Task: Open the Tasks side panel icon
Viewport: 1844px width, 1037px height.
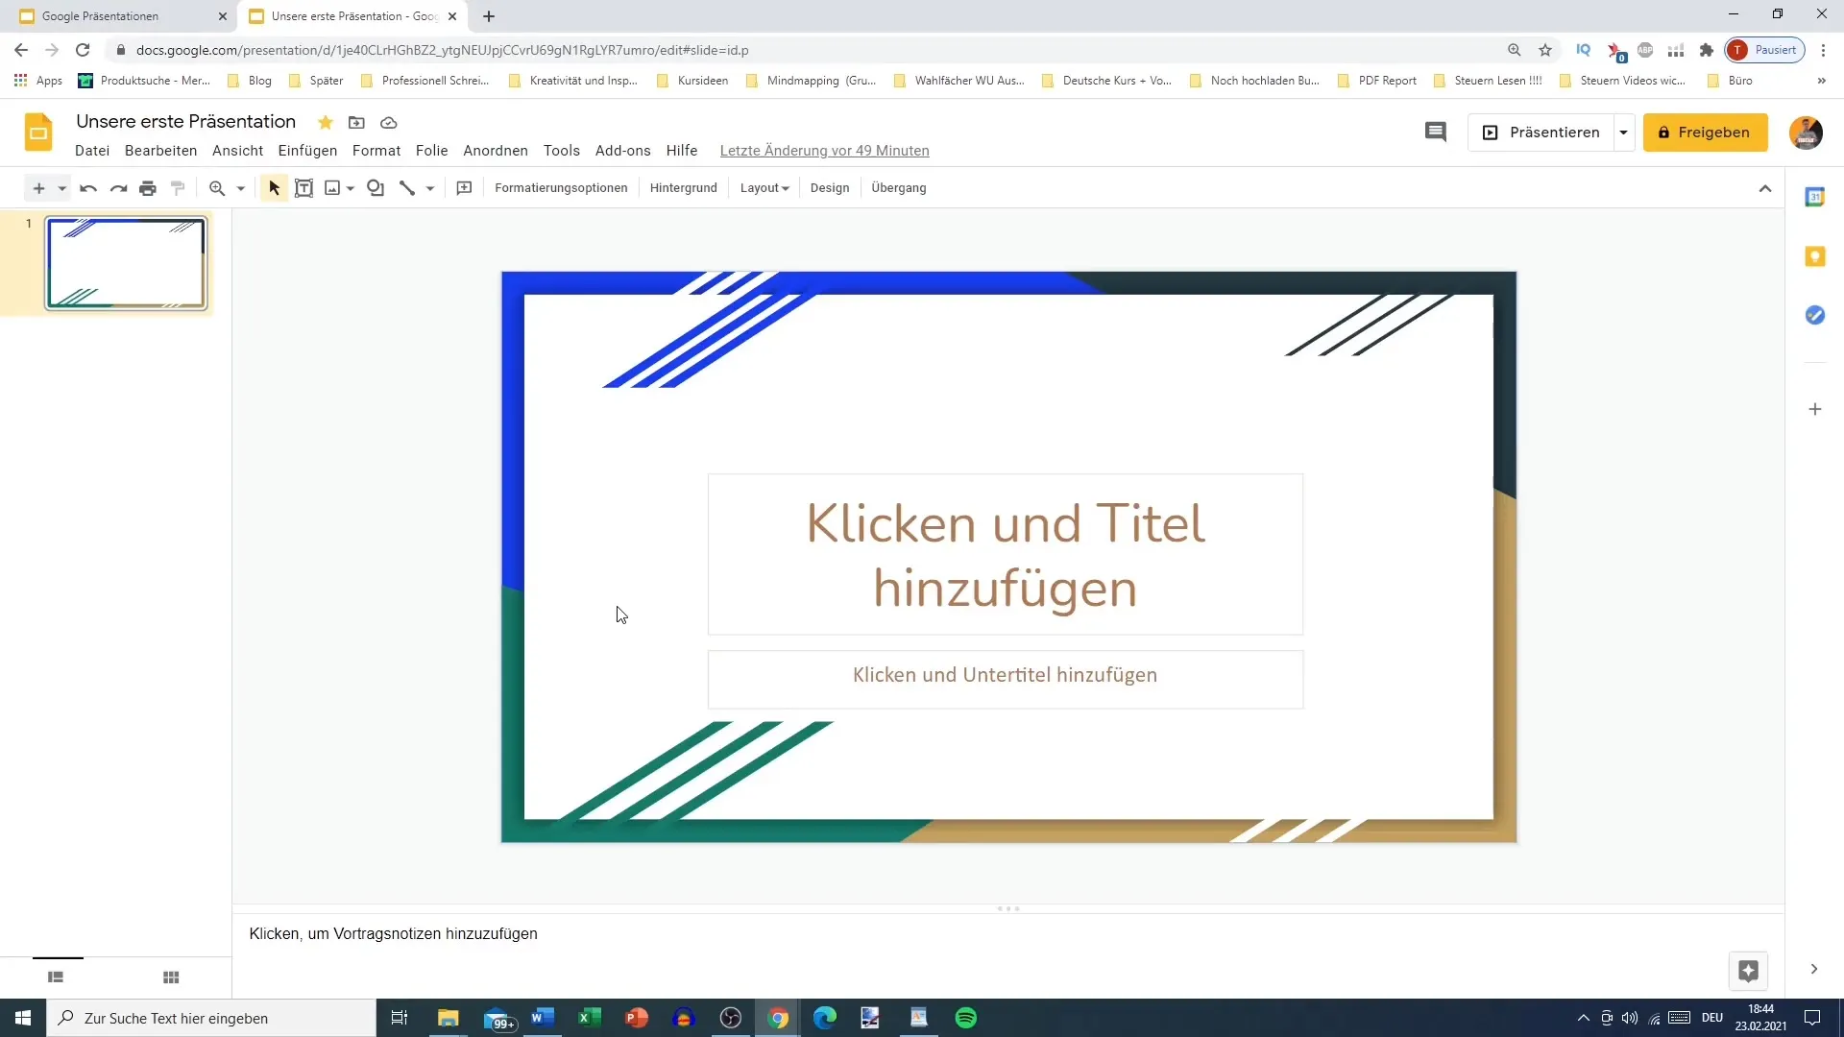Action: (1815, 315)
